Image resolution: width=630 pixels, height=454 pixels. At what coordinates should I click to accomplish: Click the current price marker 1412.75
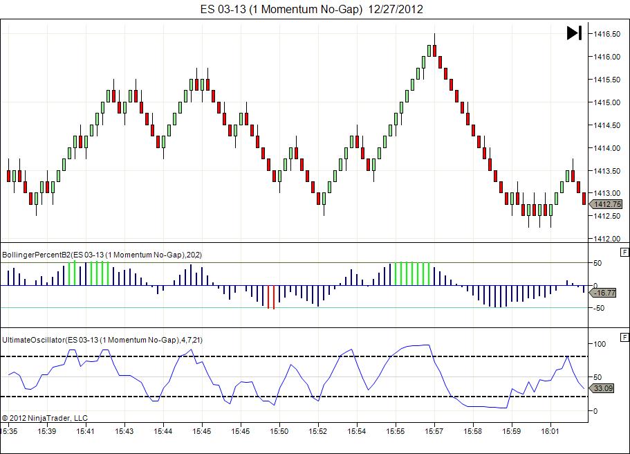(607, 204)
